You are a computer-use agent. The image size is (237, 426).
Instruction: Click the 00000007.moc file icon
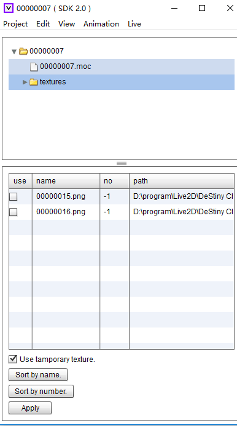tap(34, 66)
